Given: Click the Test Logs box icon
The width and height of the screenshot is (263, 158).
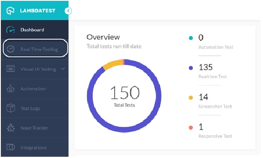Looking at the screenshot, I should pos(10,108).
